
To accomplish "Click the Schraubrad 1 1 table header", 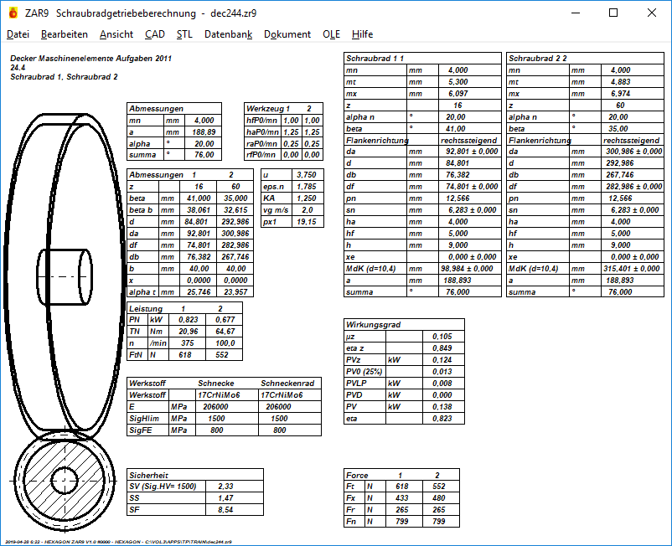I will point(375,59).
